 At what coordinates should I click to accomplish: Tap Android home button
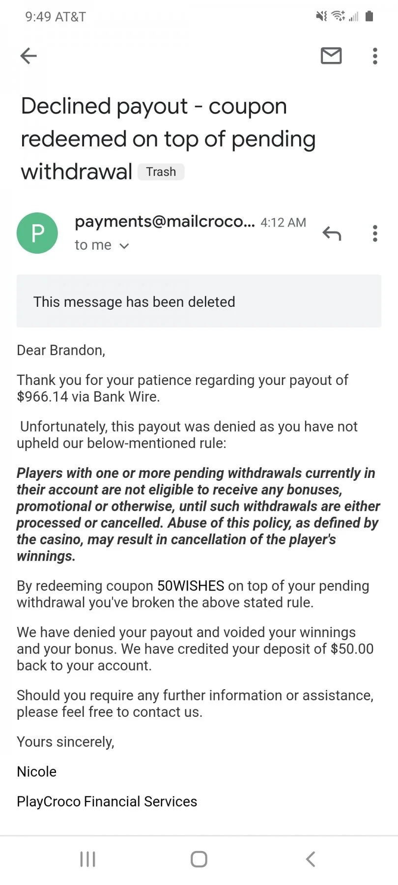[x=199, y=859]
